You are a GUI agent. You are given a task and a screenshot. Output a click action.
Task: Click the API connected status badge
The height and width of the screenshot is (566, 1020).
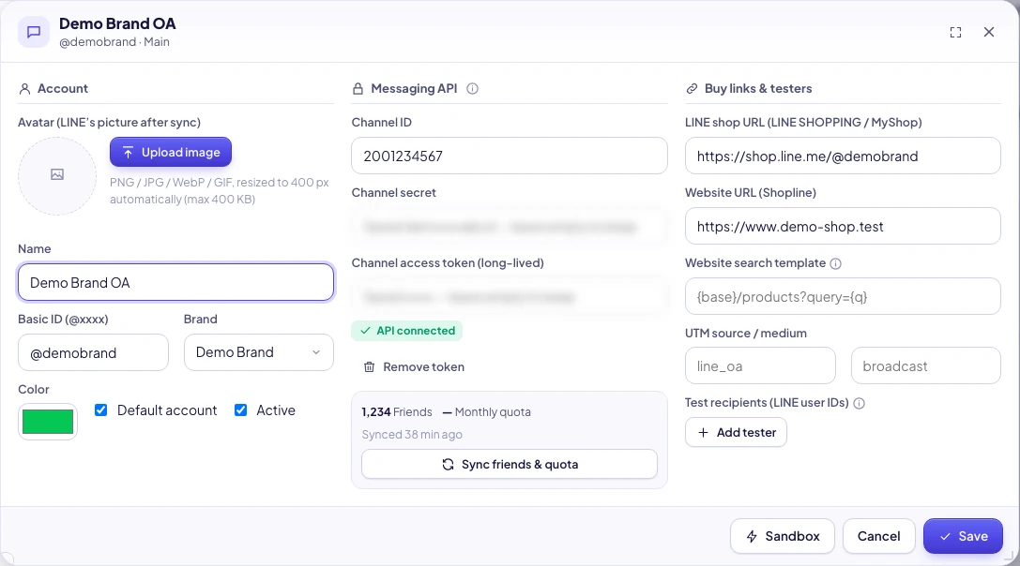tap(407, 331)
